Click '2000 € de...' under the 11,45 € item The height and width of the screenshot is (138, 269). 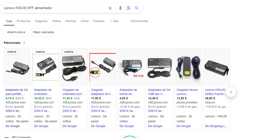[x=70, y=111]
